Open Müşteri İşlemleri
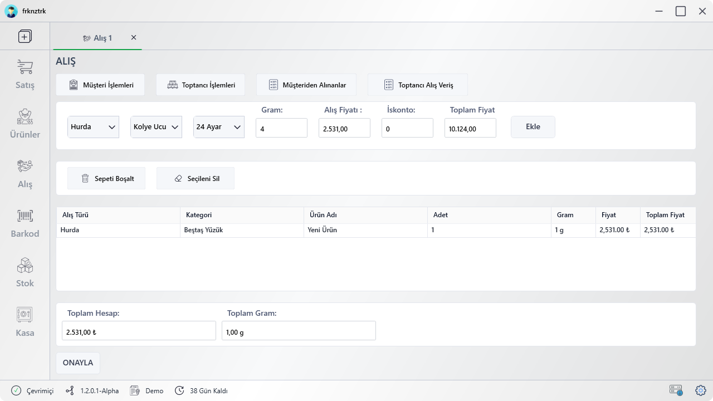This screenshot has height=401, width=713. click(100, 85)
